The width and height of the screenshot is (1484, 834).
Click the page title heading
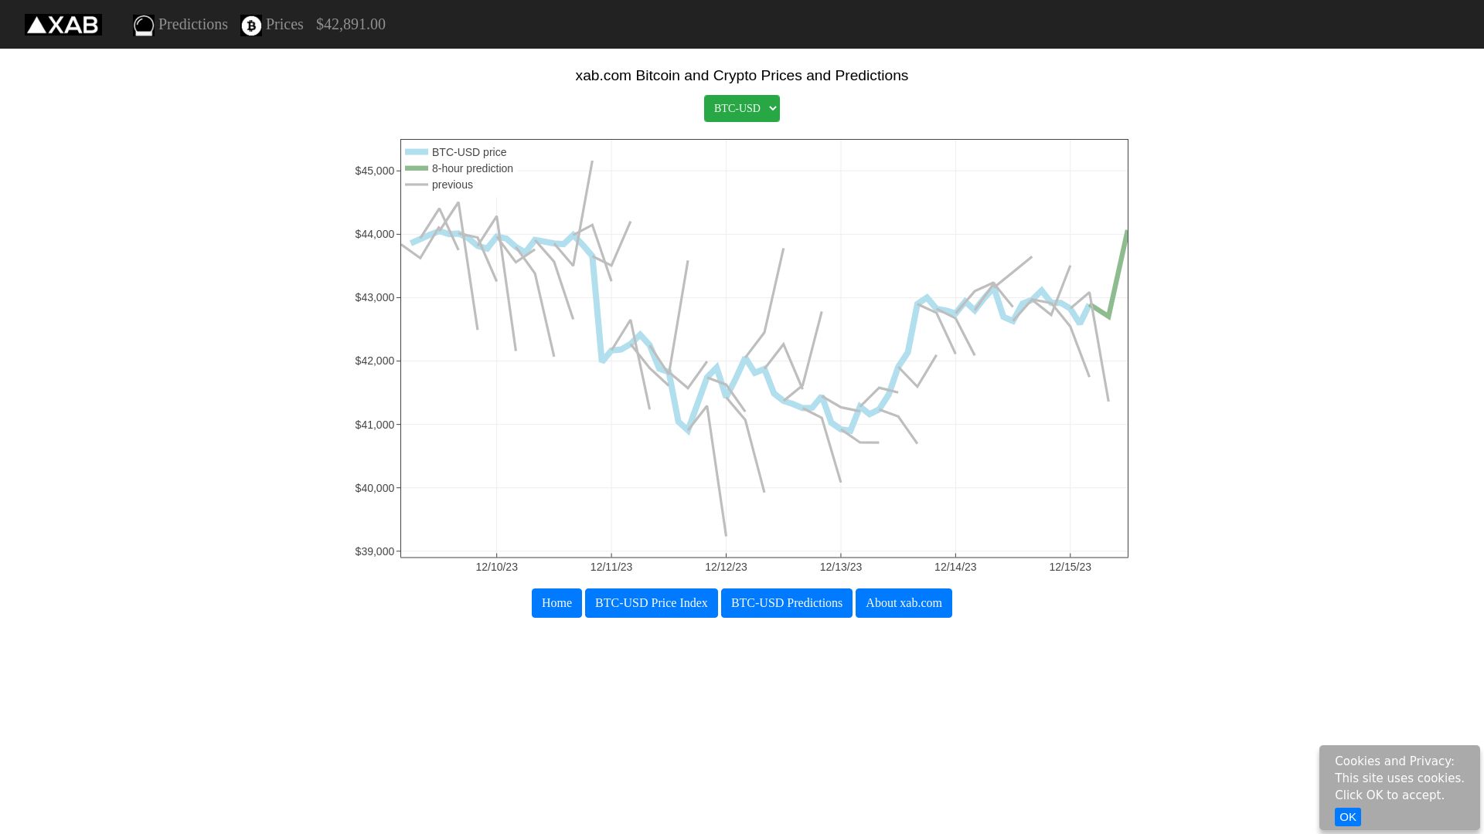(x=741, y=76)
